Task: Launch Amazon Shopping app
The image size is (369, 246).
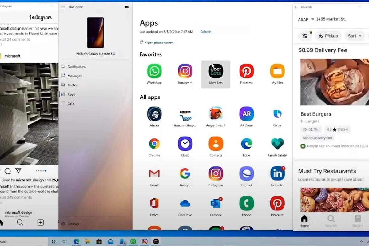Action: coord(185,113)
